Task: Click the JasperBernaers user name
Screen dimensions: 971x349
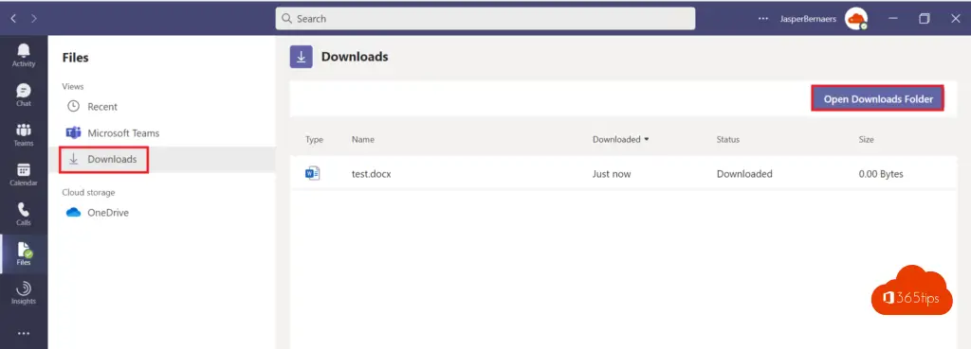Action: (x=808, y=19)
